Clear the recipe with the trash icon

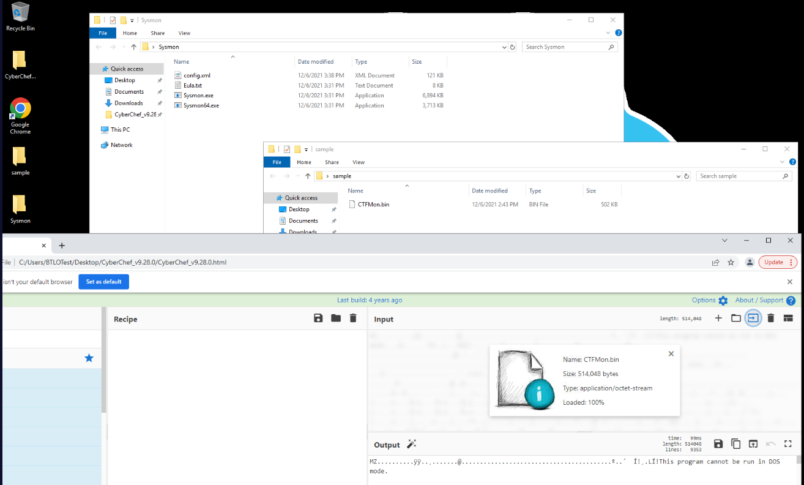click(353, 318)
